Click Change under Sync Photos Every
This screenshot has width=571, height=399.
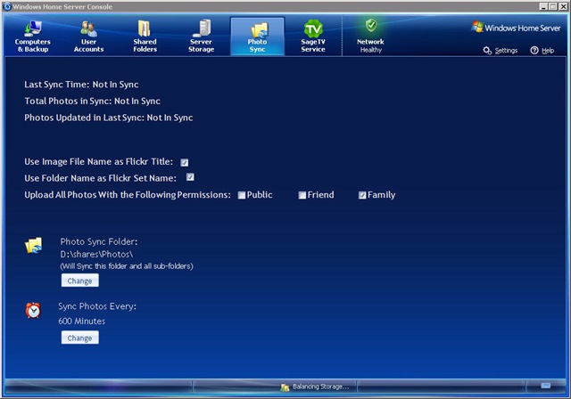click(79, 338)
